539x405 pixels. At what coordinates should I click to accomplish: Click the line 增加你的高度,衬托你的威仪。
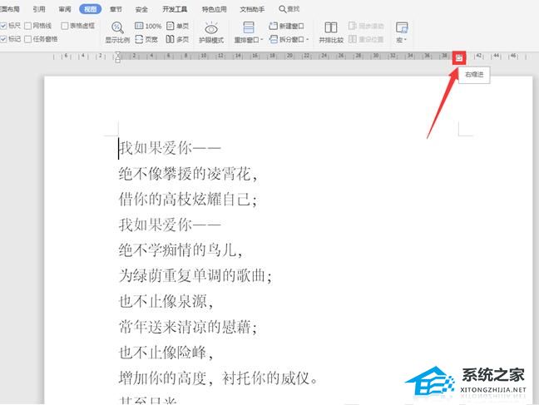click(x=218, y=378)
